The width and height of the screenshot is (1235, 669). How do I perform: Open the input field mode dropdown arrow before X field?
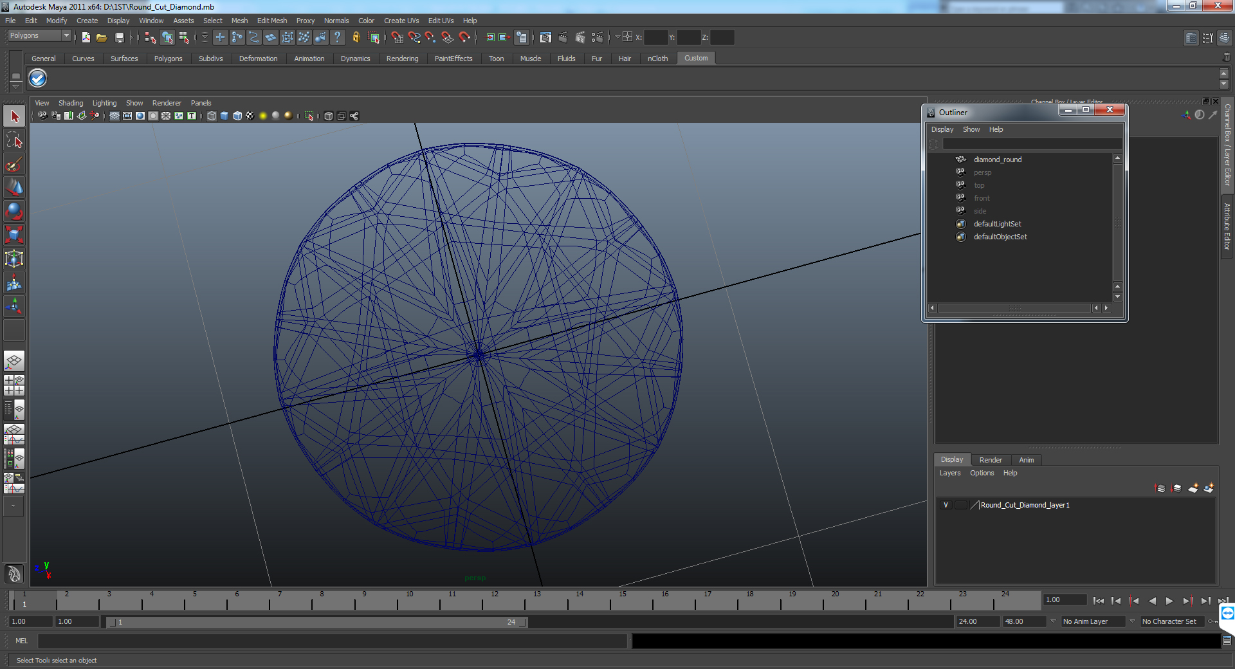click(x=617, y=37)
